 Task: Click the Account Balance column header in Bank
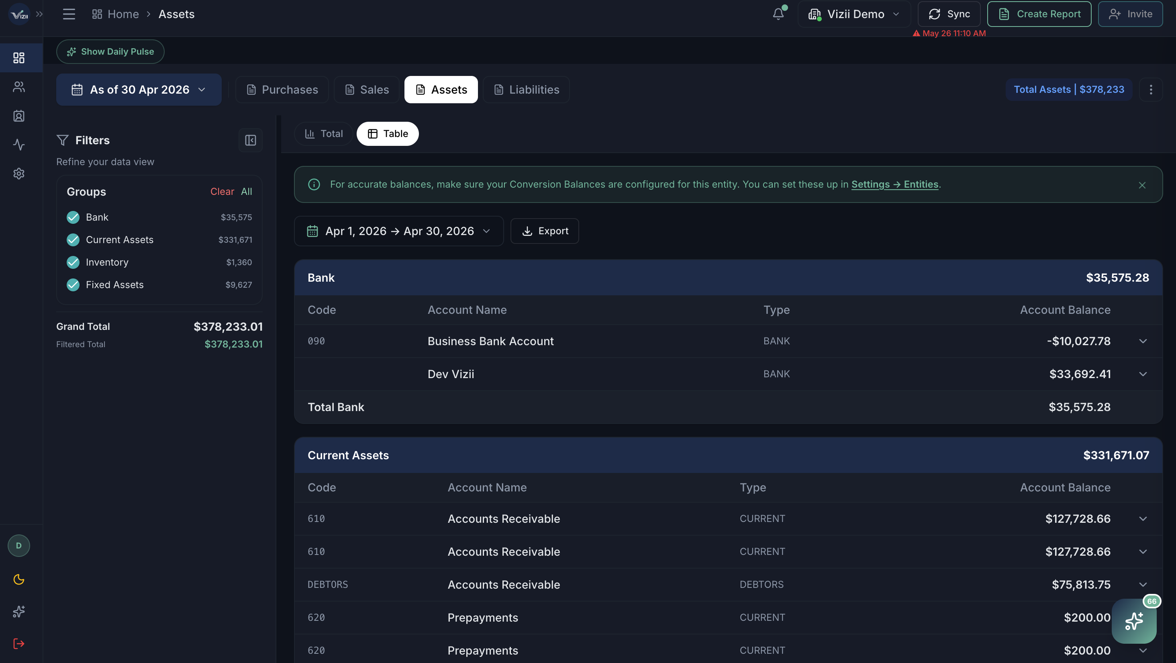(1065, 310)
